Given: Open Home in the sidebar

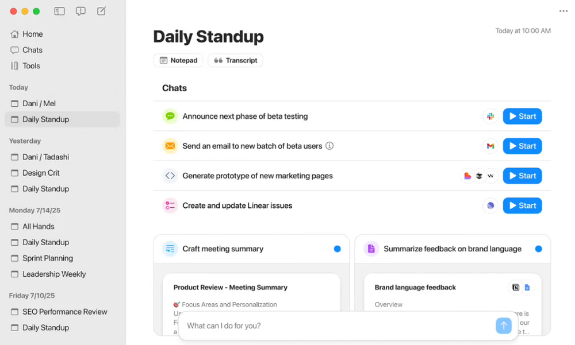Looking at the screenshot, I should [33, 34].
